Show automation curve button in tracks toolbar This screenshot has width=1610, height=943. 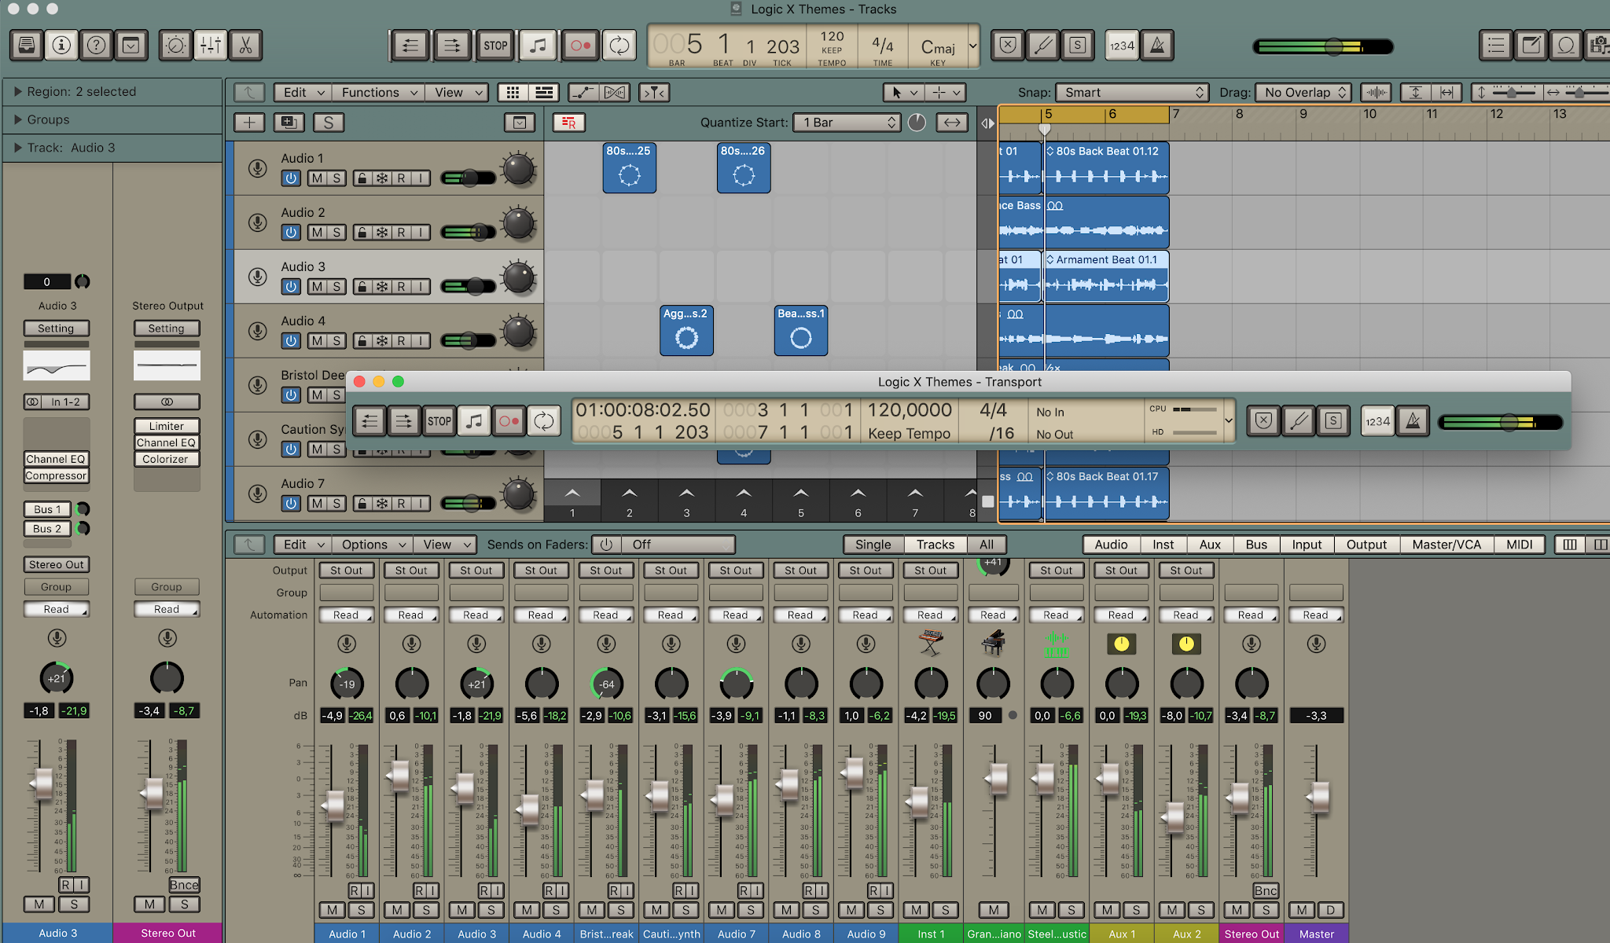[x=583, y=93]
